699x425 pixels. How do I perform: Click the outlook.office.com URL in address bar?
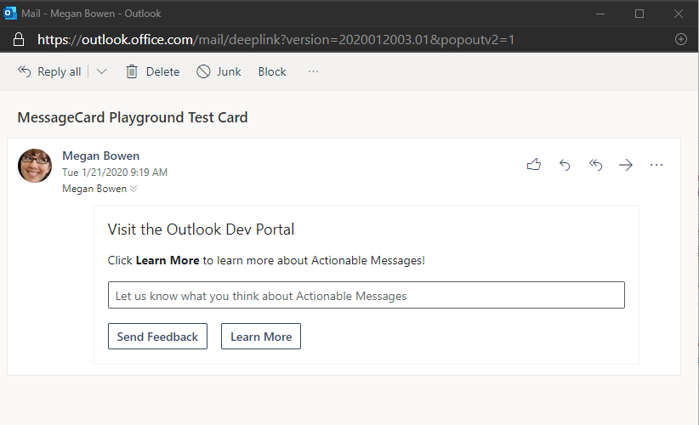(276, 40)
